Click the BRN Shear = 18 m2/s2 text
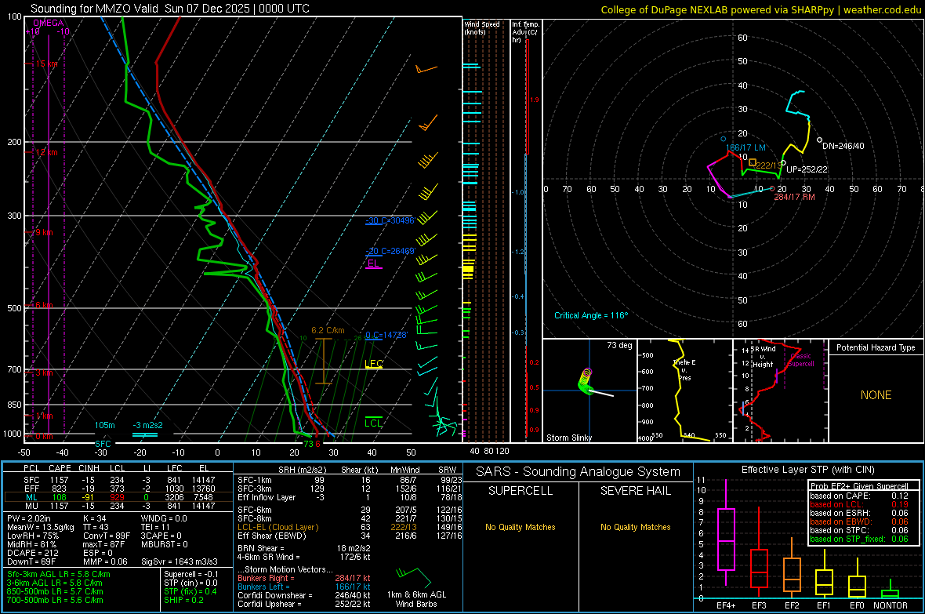Viewport: 925px width, 614px height. [304, 548]
